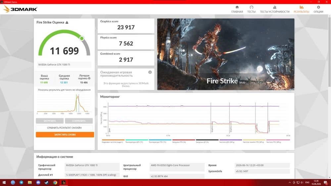Image resolution: width=331 pixels, height=186 pixels.
Task: Open Steam from the taskbar
Action: tap(47, 182)
